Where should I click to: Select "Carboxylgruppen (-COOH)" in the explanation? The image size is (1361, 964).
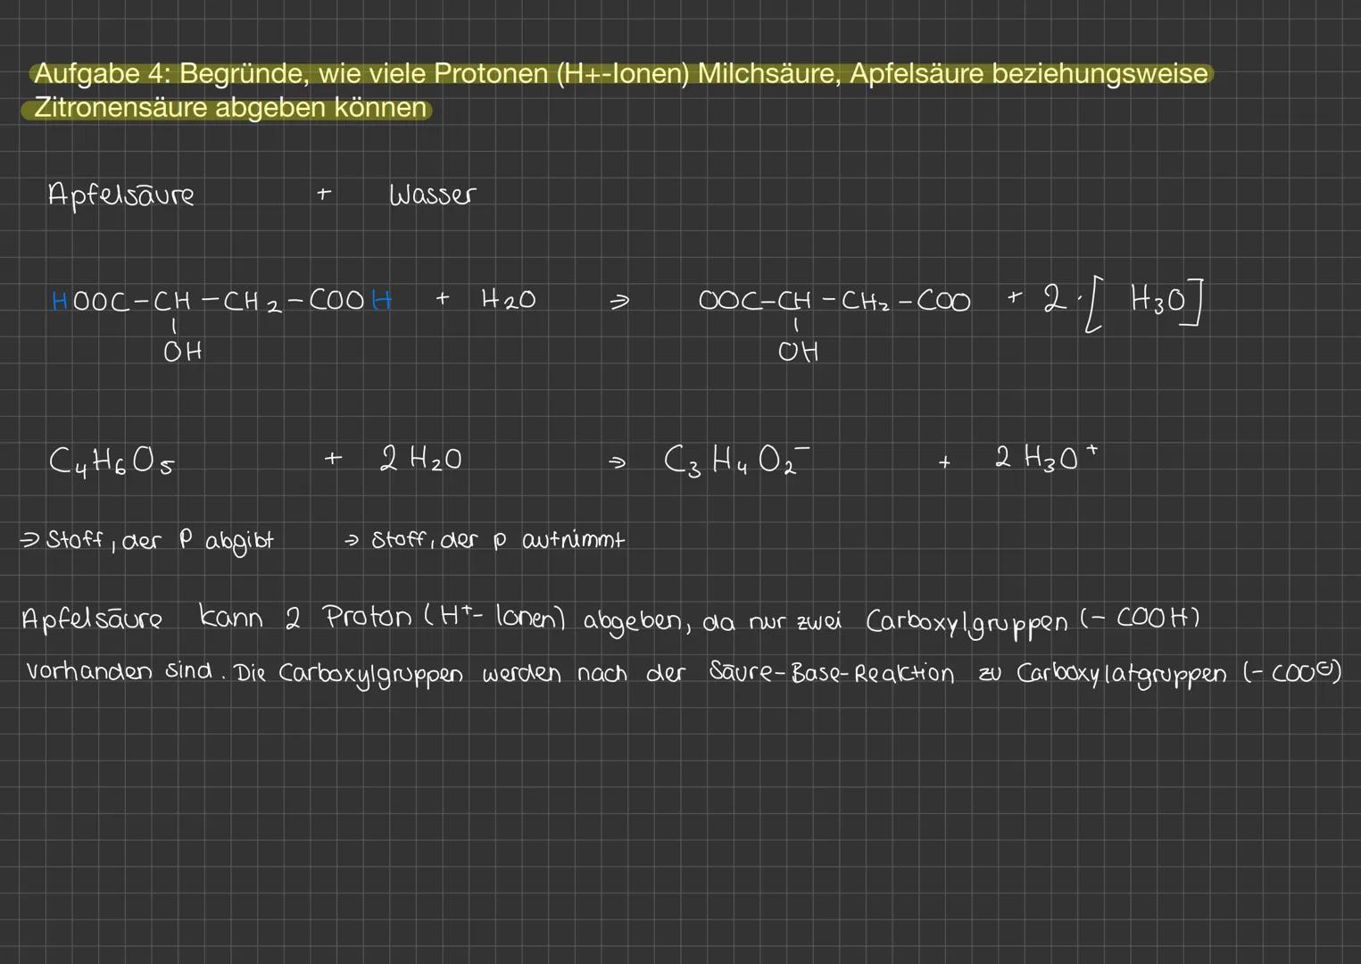1032,620
